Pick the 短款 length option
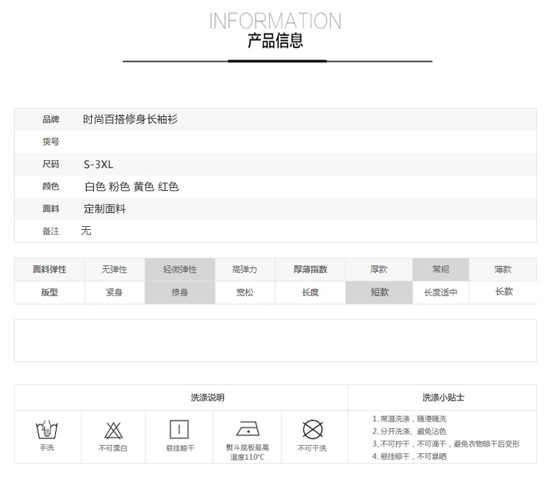This screenshot has height=481, width=551. coord(379,292)
